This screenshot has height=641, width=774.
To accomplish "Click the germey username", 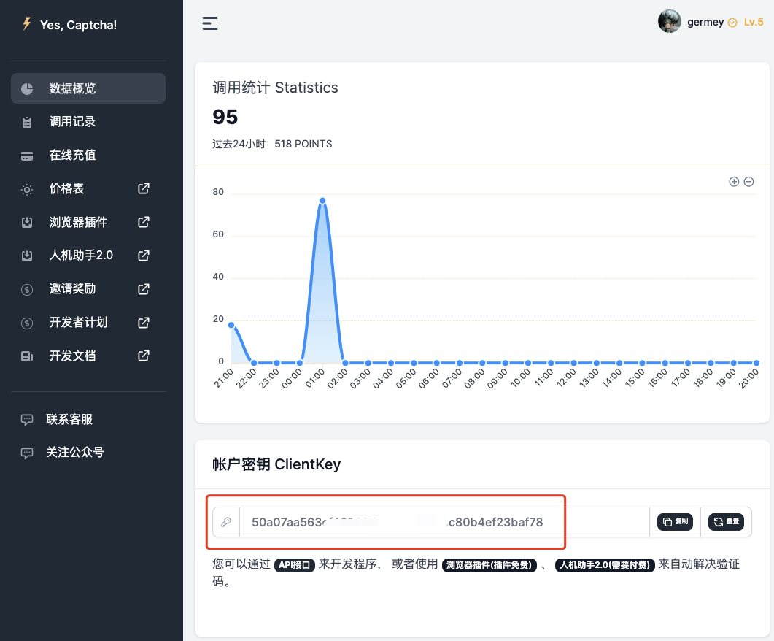I will tap(705, 22).
